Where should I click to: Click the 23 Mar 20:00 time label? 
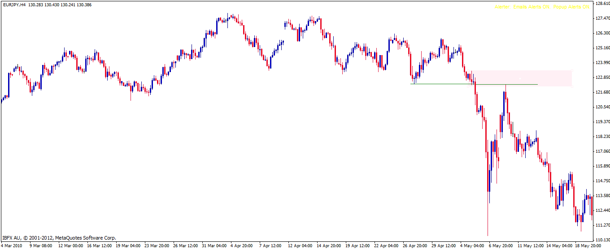tap(157, 245)
